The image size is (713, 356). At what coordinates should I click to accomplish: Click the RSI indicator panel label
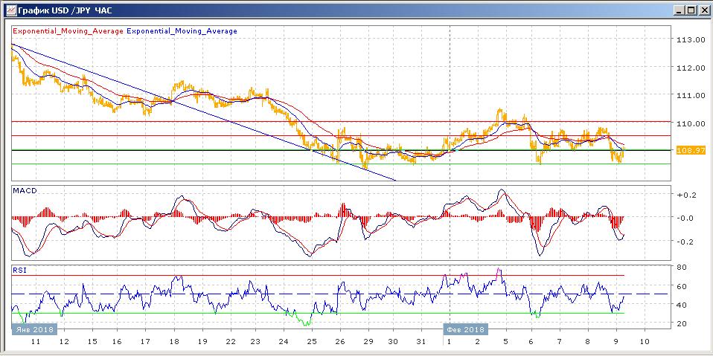[x=19, y=271]
